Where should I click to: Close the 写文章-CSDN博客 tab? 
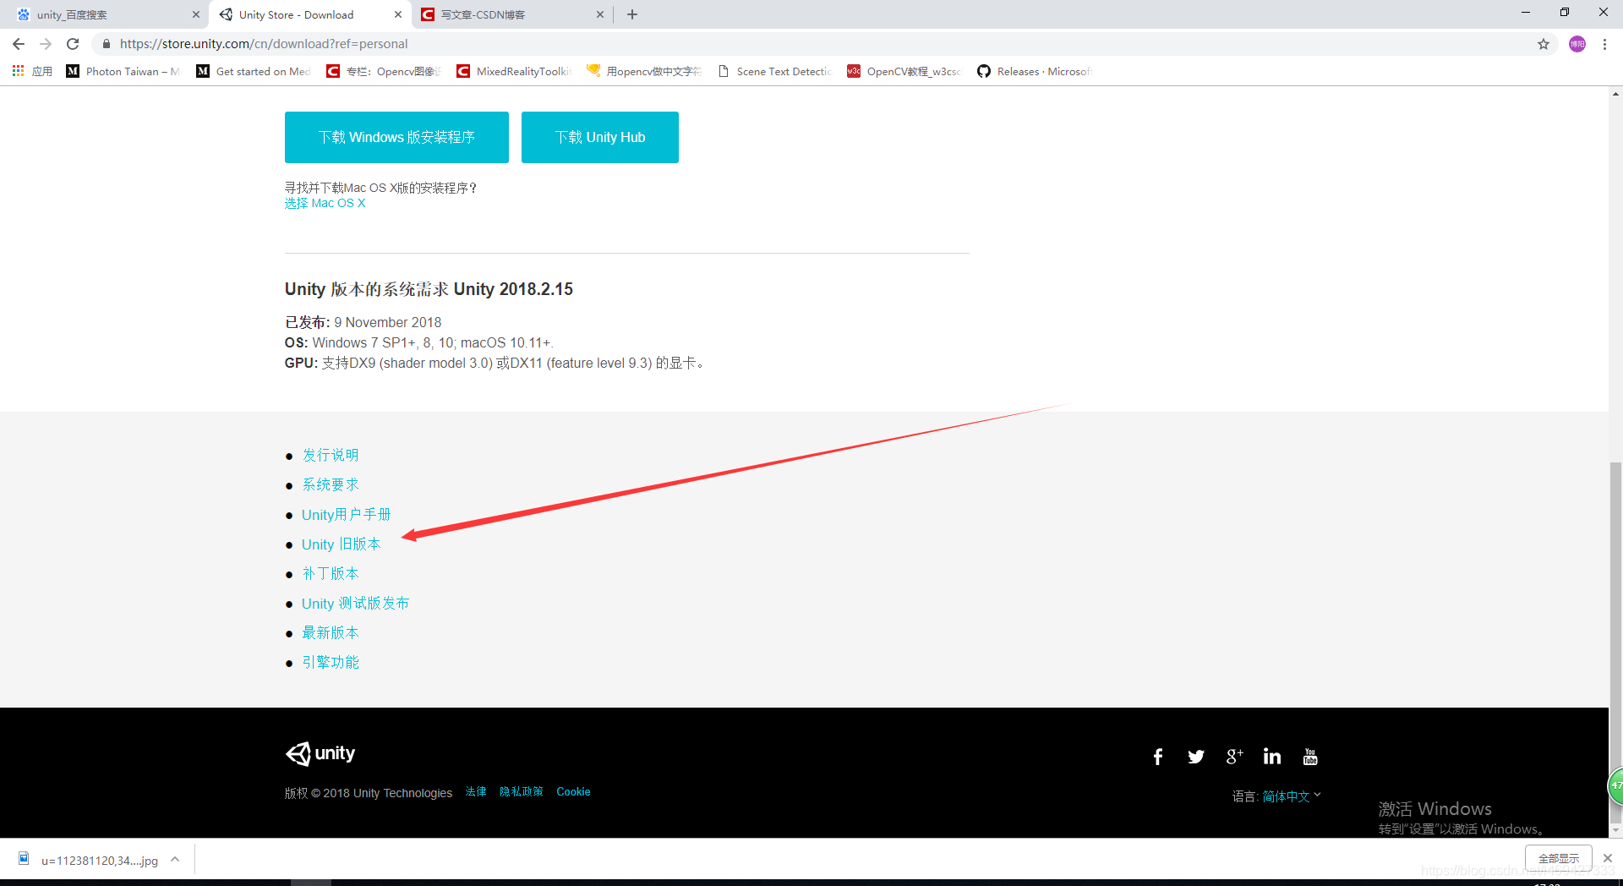pyautogui.click(x=600, y=14)
